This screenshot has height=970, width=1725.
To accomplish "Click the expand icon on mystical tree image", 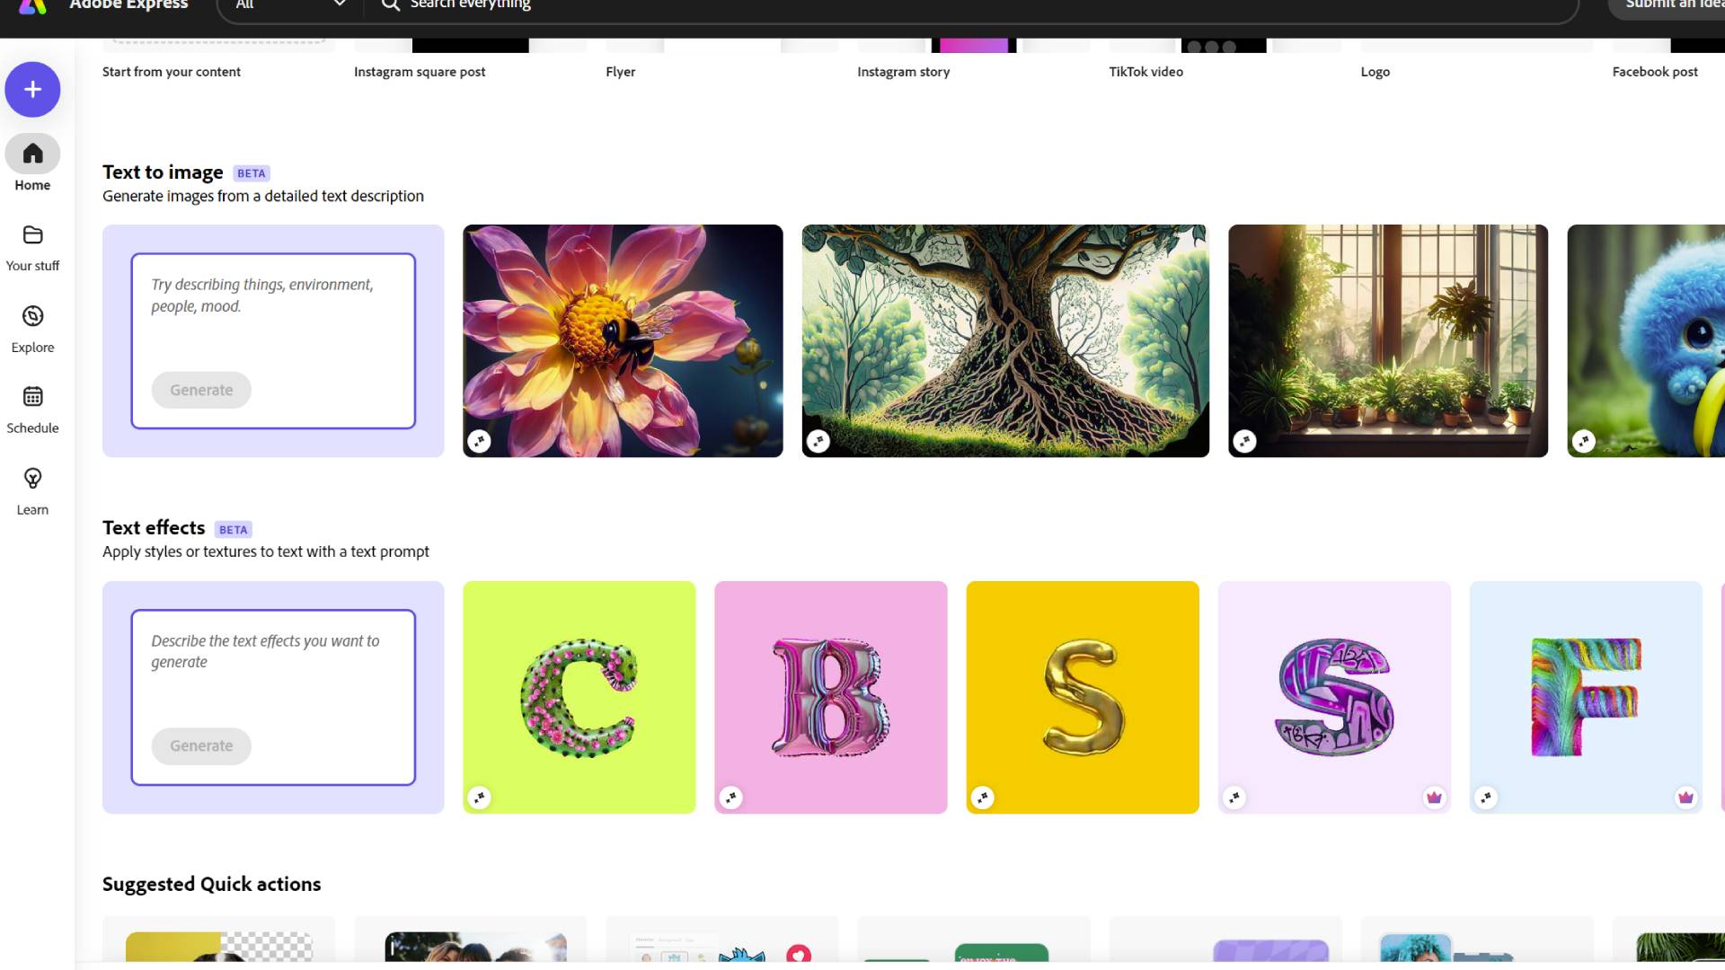I will click(x=818, y=439).
